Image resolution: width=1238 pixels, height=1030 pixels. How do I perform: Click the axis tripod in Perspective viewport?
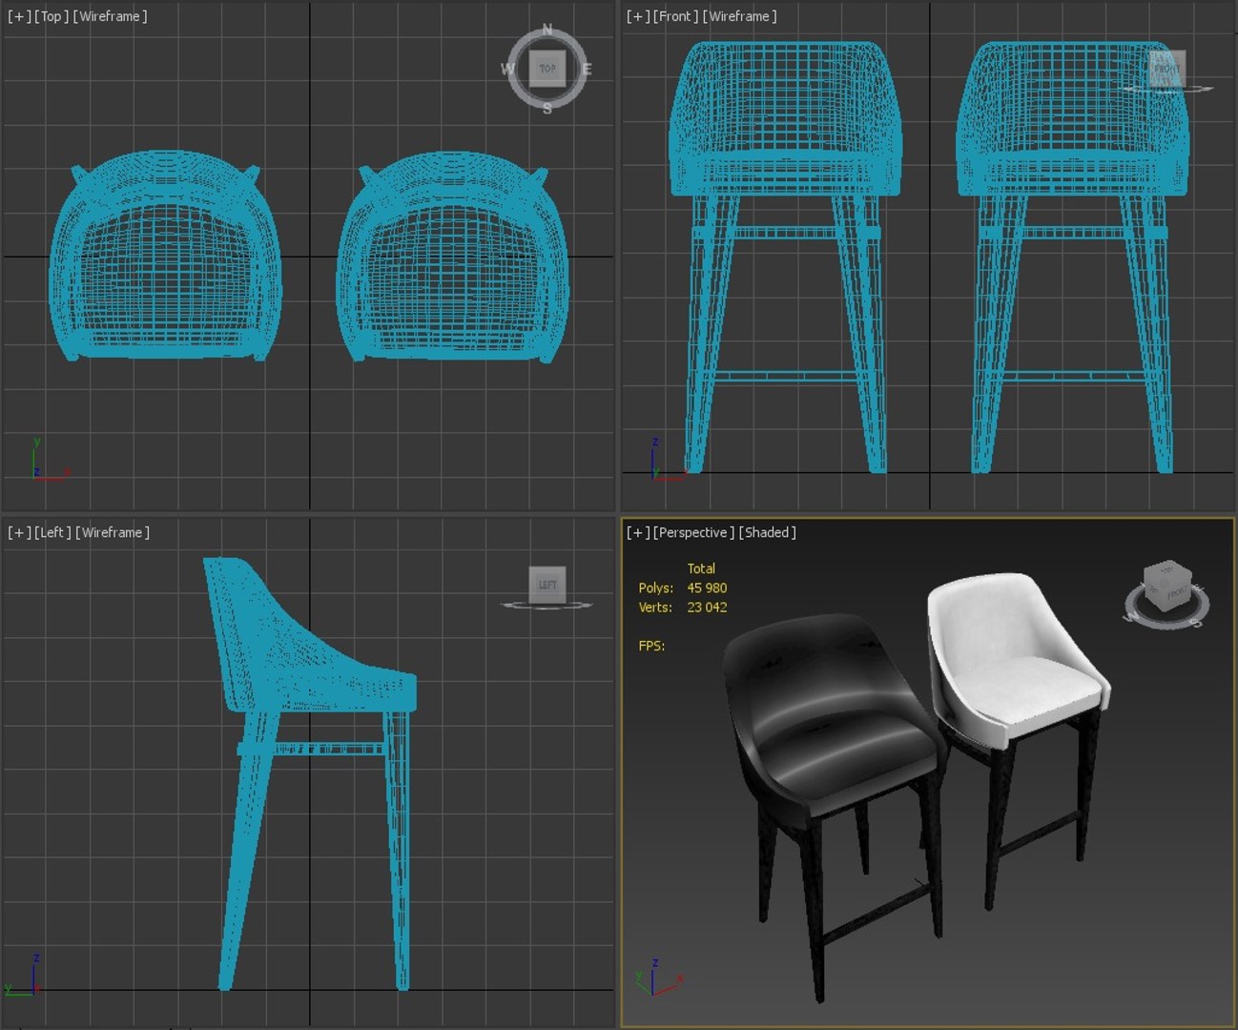659,978
